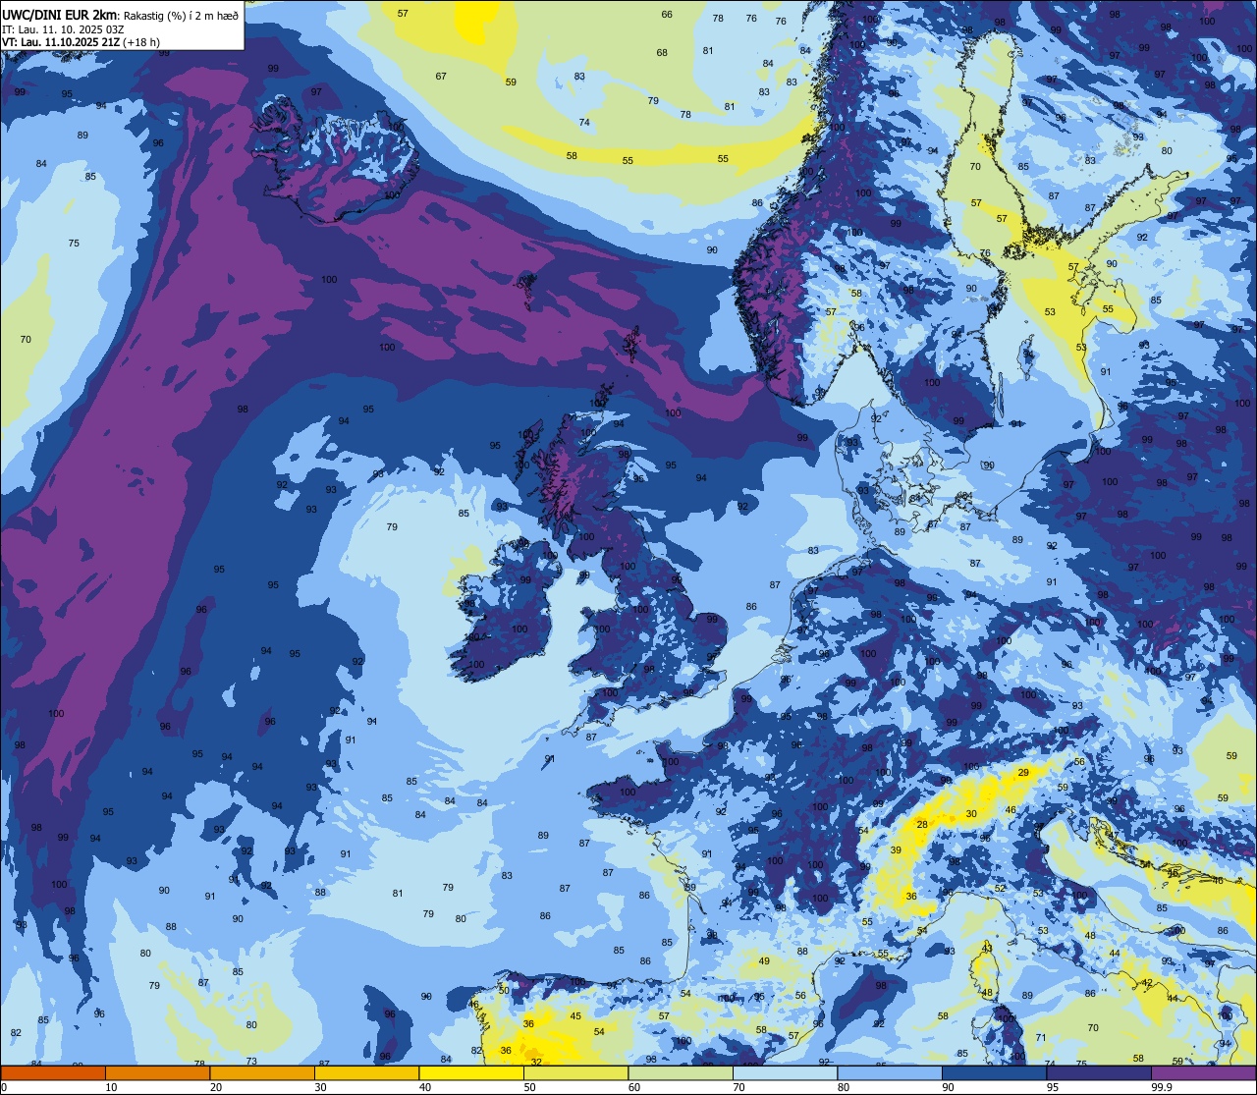This screenshot has width=1257, height=1095.
Task: Click the map value '49' in southern France
Action: pyautogui.click(x=765, y=960)
